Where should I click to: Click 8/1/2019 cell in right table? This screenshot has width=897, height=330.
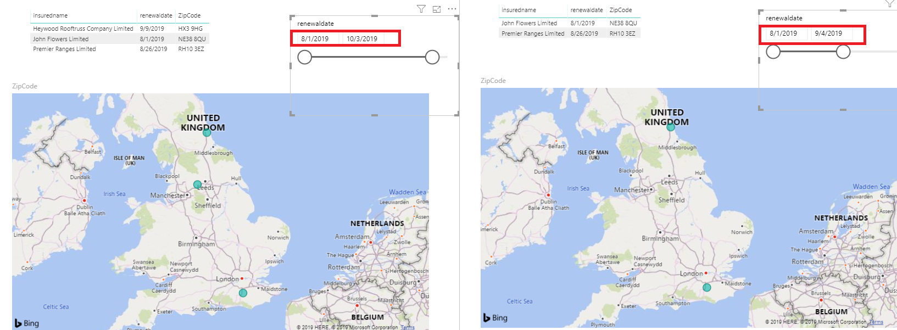click(582, 23)
